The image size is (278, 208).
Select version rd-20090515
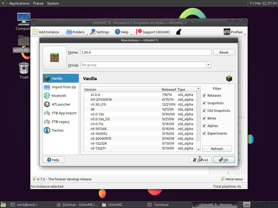pos(140,138)
